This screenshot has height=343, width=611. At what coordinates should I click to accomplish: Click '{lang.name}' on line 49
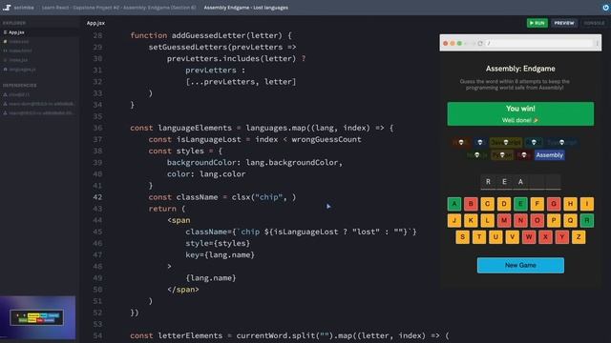click(x=211, y=278)
